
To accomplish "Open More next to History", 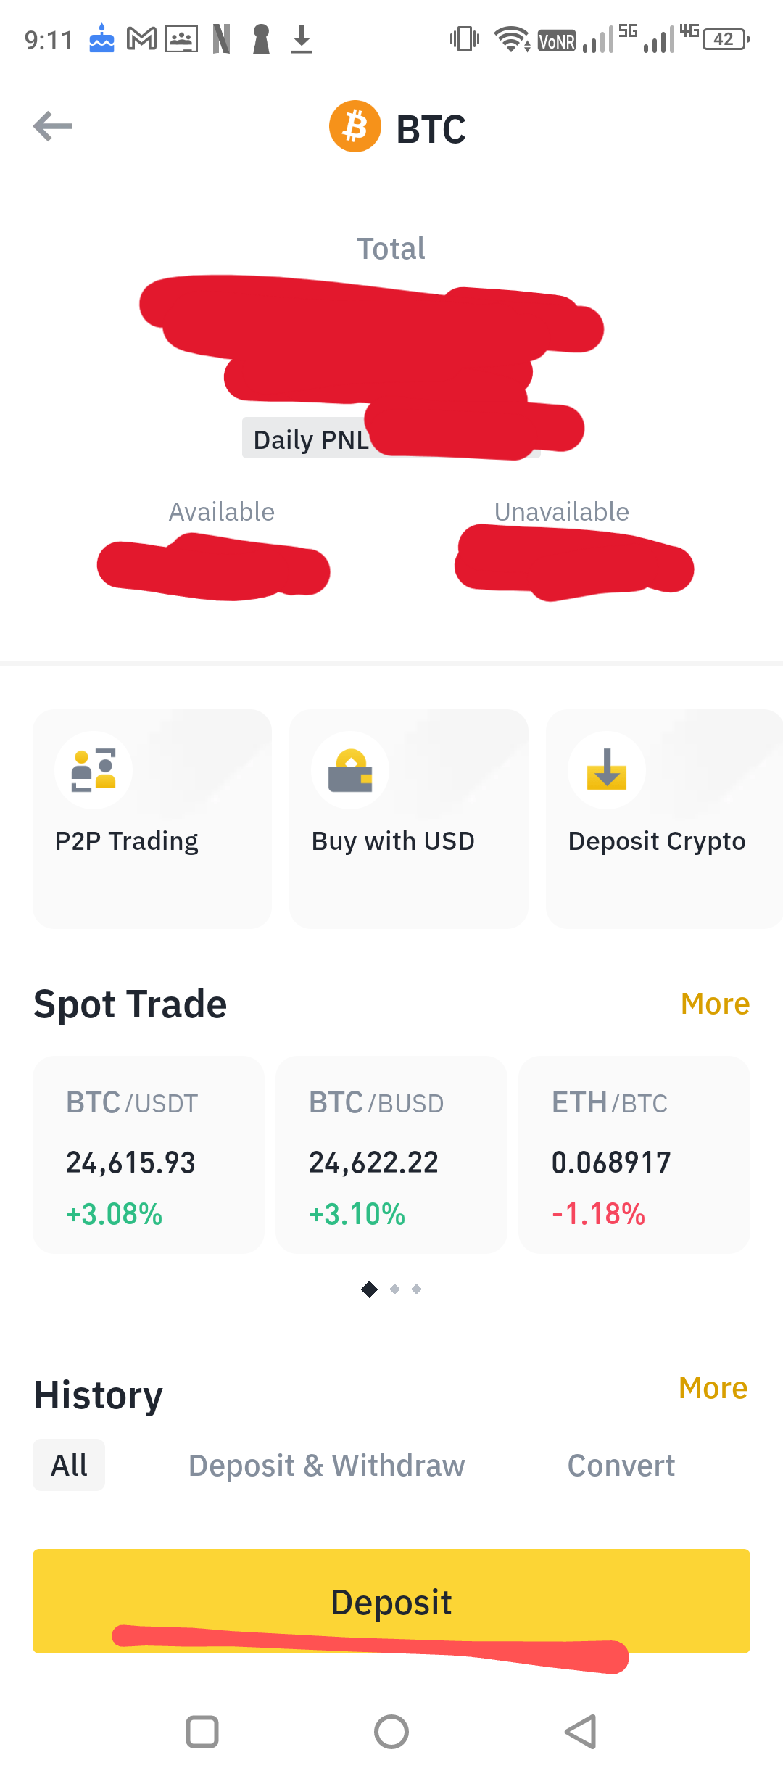I will click(x=713, y=1387).
